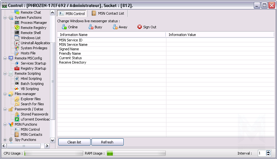The width and height of the screenshot is (277, 159).
Task: Open Registry Startup toolbox item
Action: [33, 68]
